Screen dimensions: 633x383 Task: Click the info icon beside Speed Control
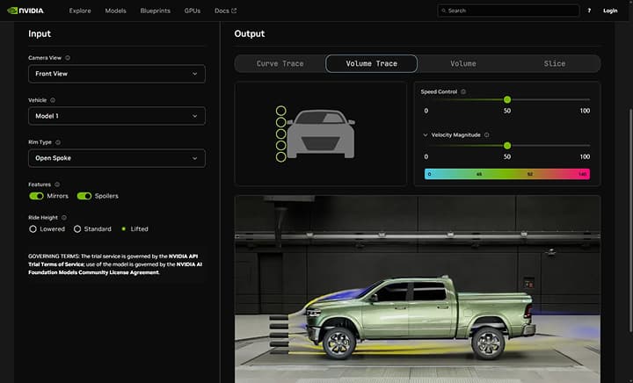[x=463, y=91]
